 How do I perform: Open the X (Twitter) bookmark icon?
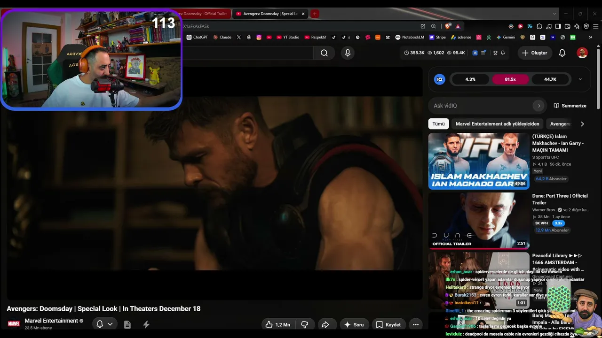pos(239,37)
